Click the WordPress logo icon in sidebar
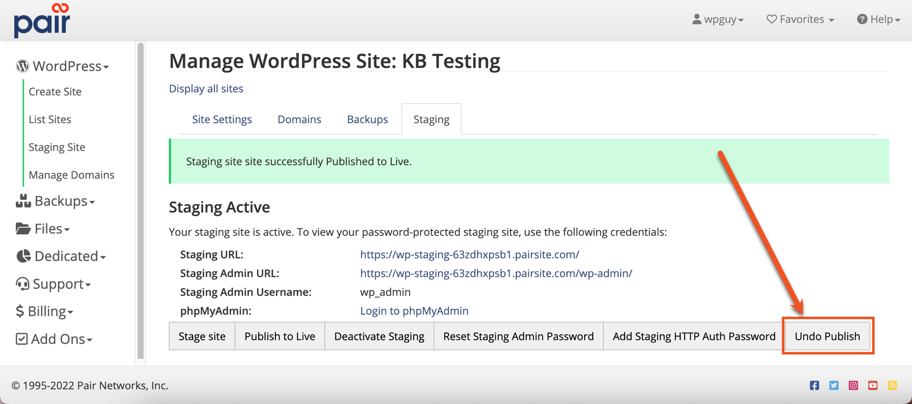This screenshot has width=912, height=404. click(22, 66)
